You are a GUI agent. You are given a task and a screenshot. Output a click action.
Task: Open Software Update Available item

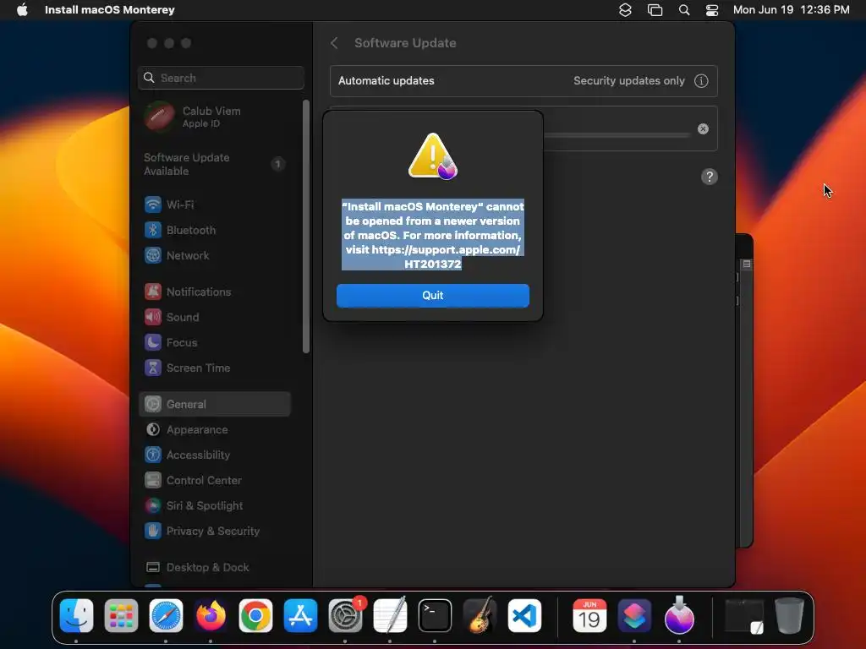click(x=216, y=164)
